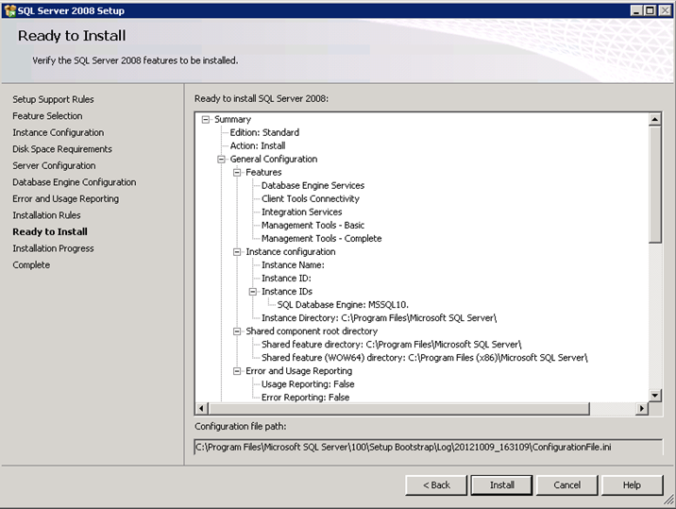Select SQL Database Engine: MSSQL10. item
Screen dimensions: 676x509
343,305
